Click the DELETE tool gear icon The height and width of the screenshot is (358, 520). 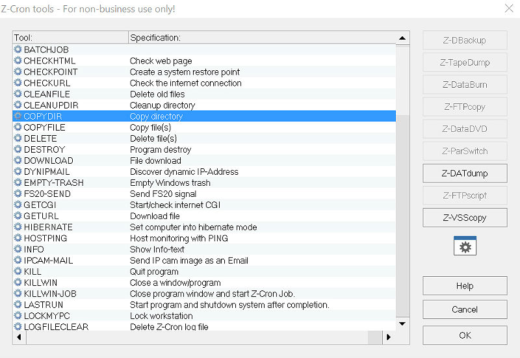[18, 138]
